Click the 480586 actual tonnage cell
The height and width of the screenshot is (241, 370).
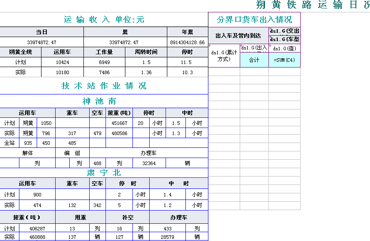(x=119, y=133)
